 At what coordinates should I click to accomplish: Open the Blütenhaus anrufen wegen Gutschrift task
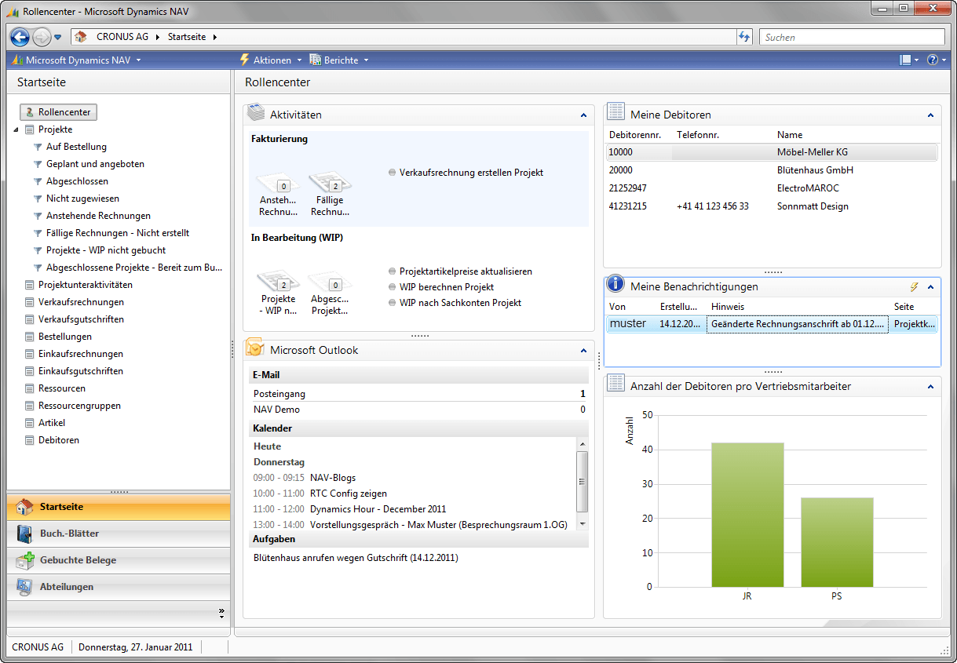click(356, 559)
